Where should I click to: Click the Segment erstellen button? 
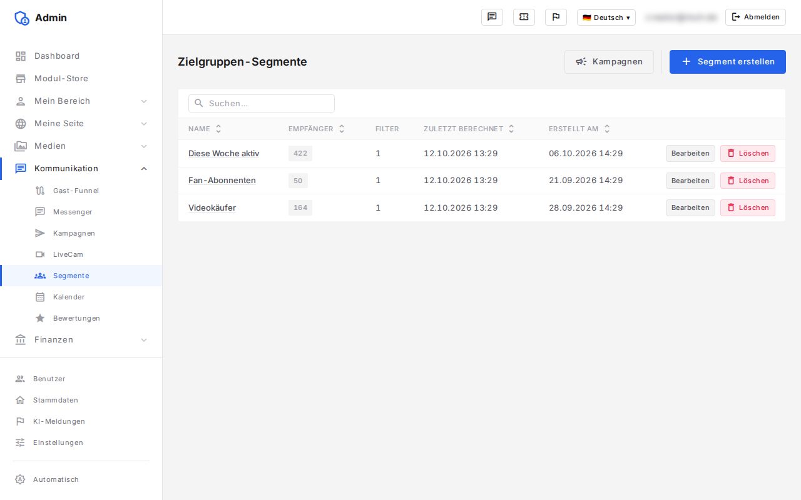click(728, 62)
